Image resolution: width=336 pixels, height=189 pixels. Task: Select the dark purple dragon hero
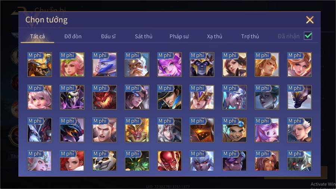click(x=299, y=97)
